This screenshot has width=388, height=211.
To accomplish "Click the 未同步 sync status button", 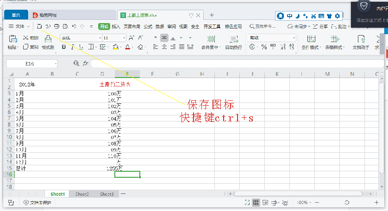I will pos(299,26).
